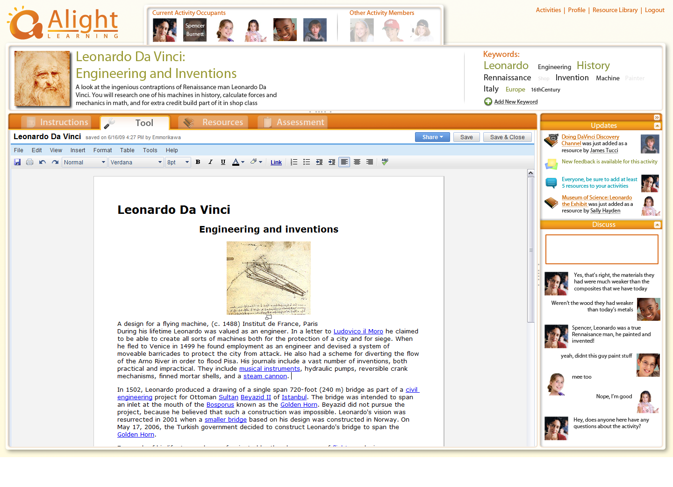Click the Discuss message input box
Viewport: 673px width, 487px height.
pos(602,249)
